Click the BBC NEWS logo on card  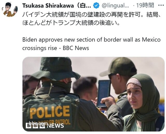[45, 126]
